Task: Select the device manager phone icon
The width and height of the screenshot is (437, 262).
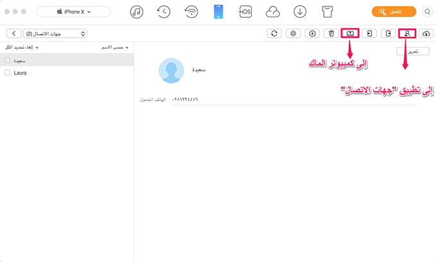Action: click(219, 12)
